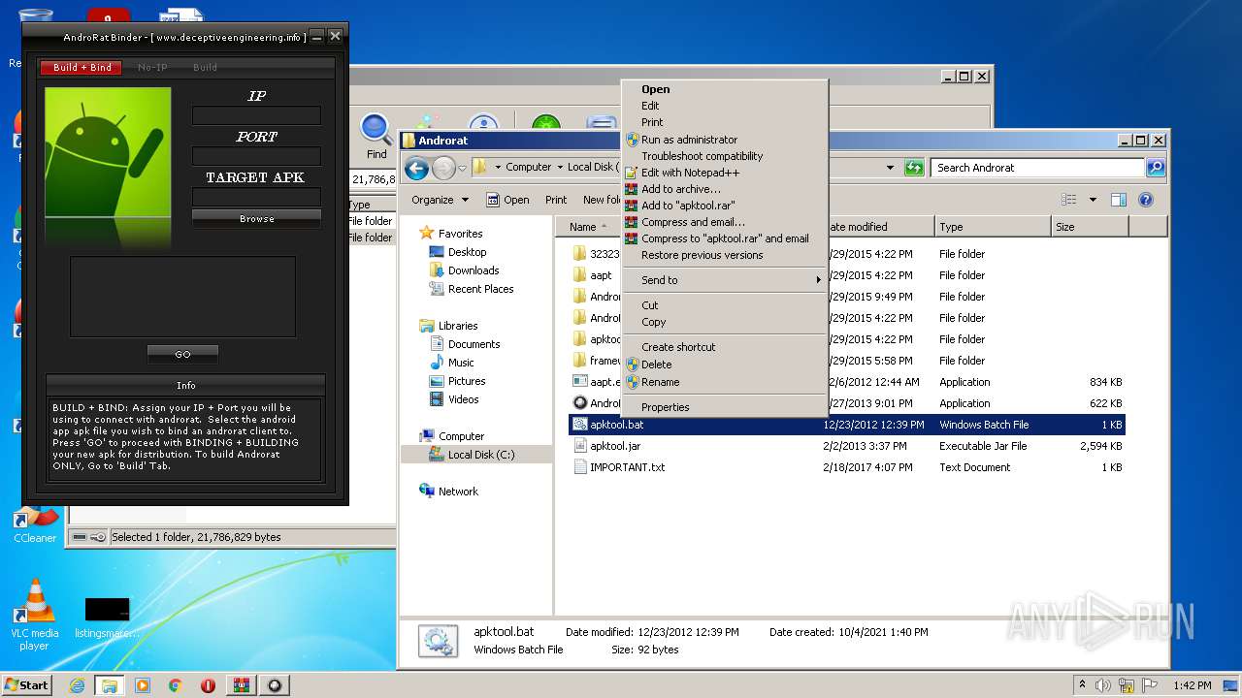Click the TARGET APK input field
This screenshot has height=698, width=1242.
pos(256,197)
